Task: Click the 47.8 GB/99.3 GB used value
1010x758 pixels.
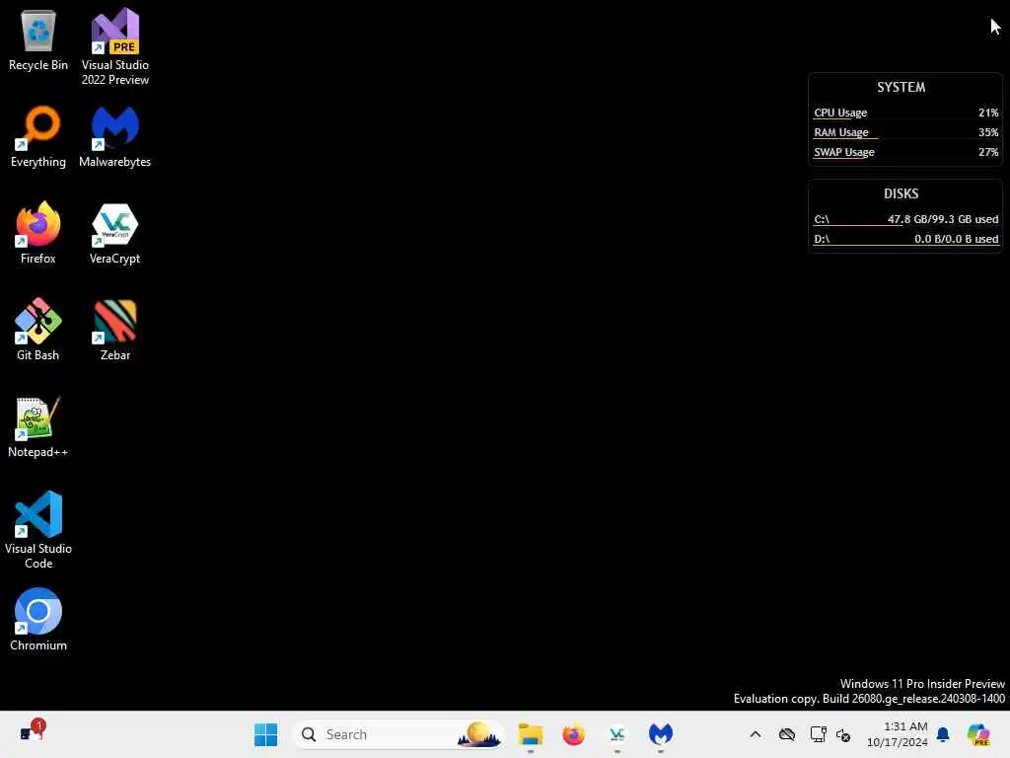Action: tap(942, 219)
